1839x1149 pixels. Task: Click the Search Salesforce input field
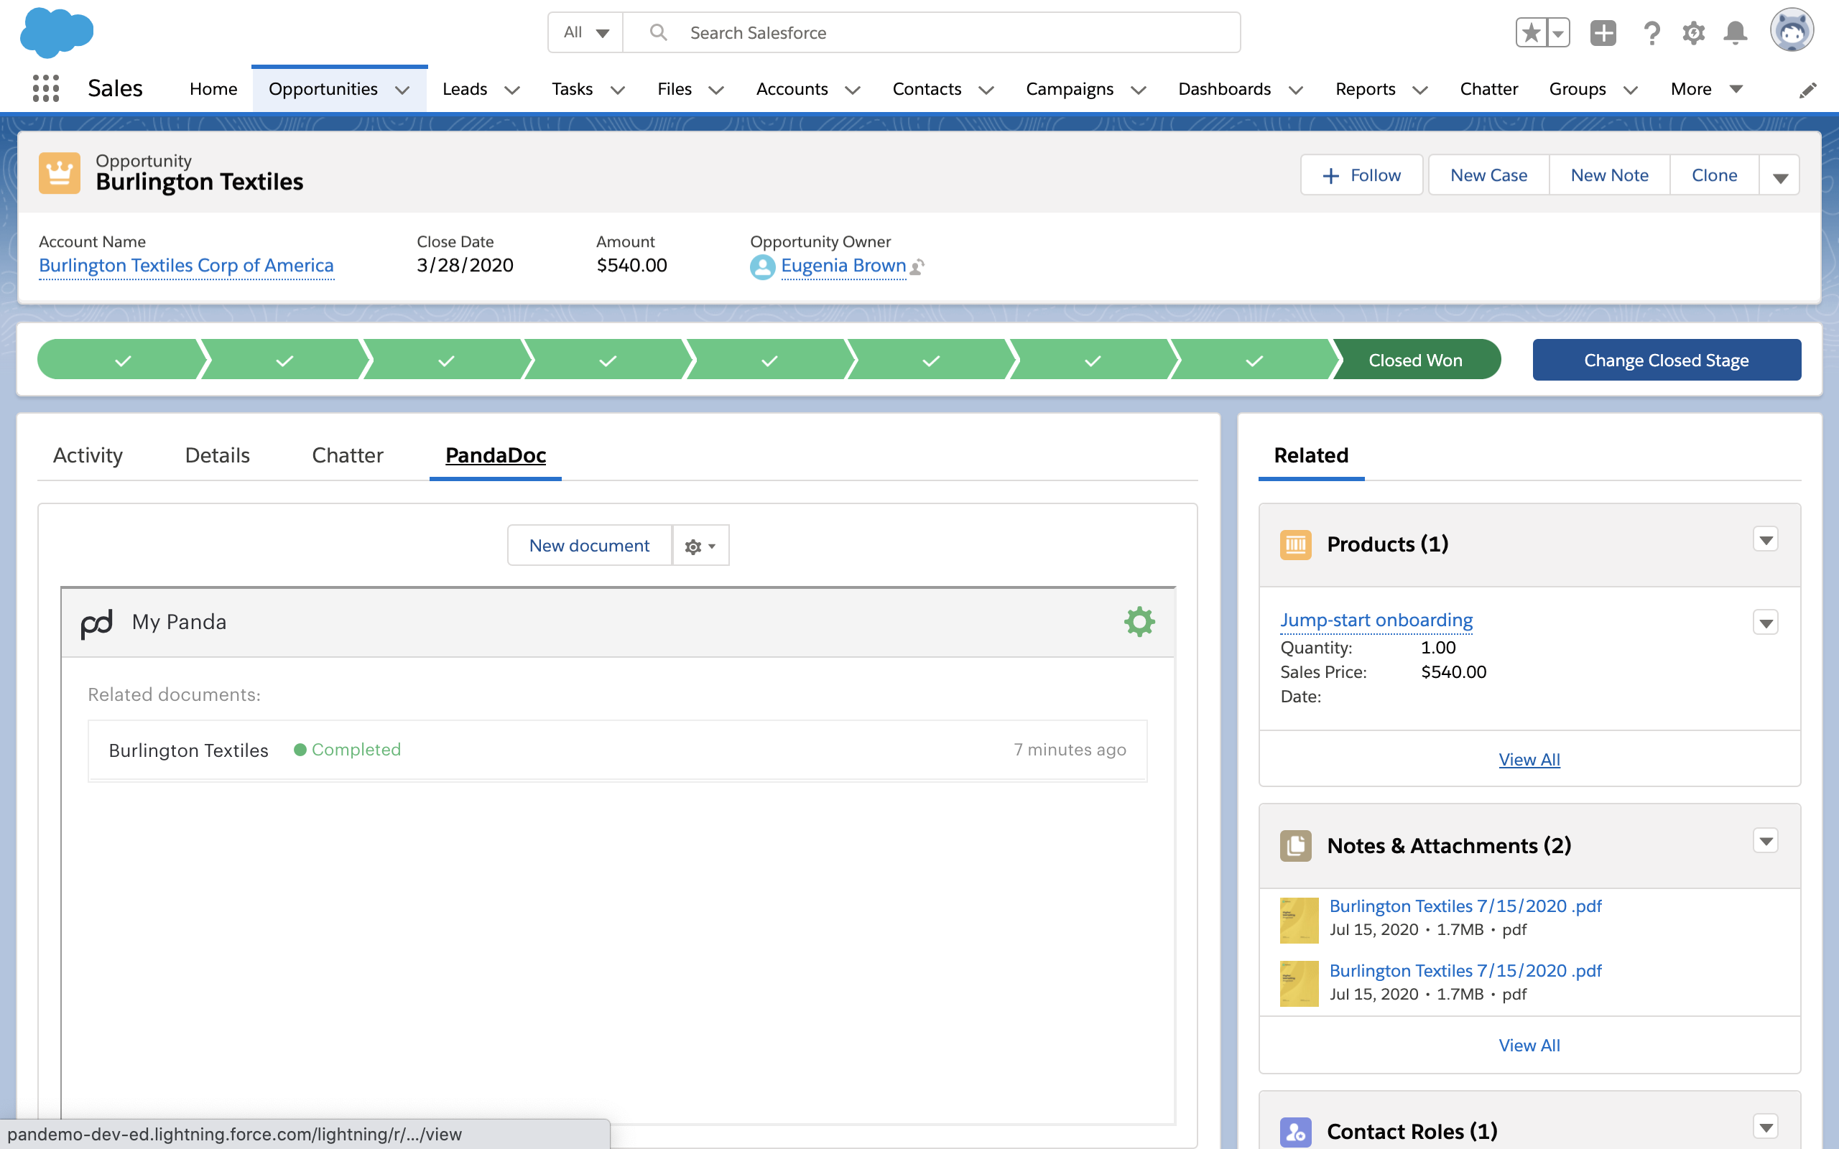pos(935,33)
